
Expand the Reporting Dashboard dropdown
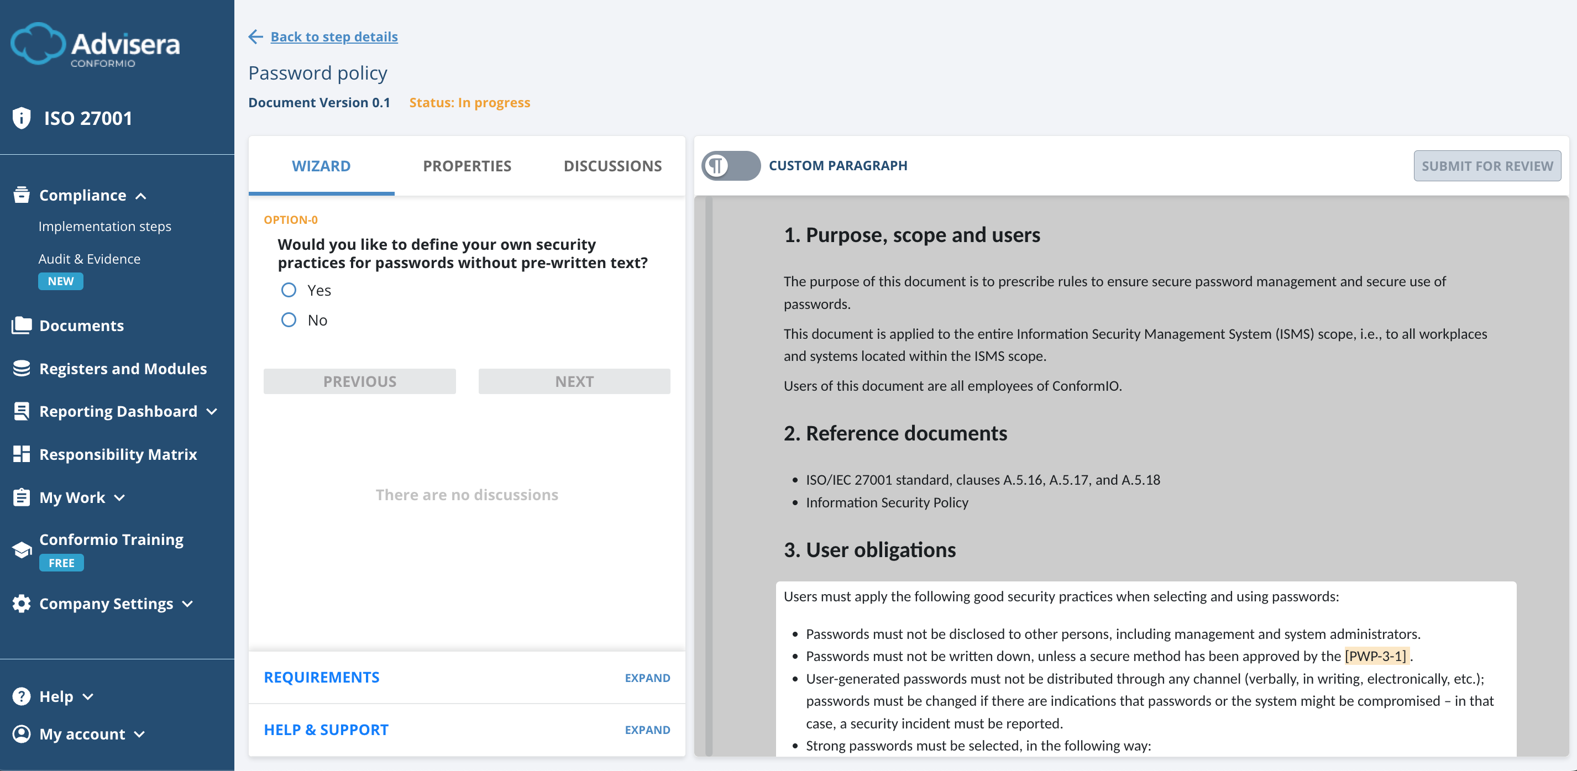(211, 412)
